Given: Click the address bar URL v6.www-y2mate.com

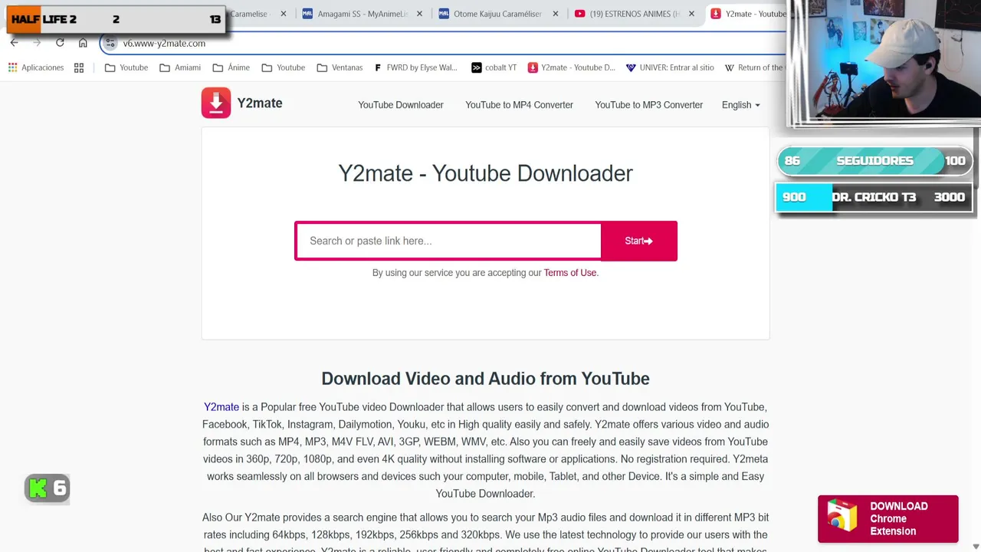Looking at the screenshot, I should 164,44.
